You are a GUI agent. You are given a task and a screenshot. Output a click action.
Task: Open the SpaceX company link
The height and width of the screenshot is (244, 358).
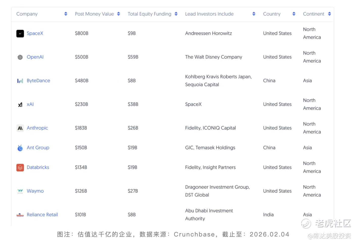(x=35, y=33)
